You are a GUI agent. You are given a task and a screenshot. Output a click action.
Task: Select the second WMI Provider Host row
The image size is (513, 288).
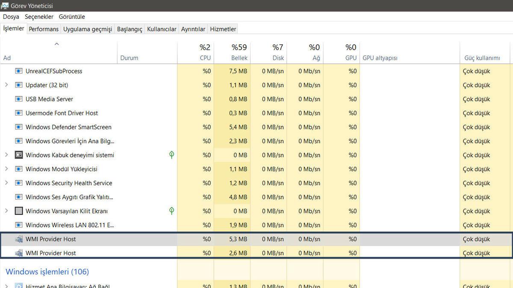[85, 253]
